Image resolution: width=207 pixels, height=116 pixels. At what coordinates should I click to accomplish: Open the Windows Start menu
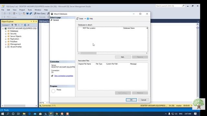(3, 114)
